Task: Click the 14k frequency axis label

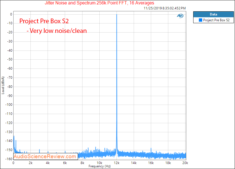Action: pyautogui.click(x=134, y=163)
